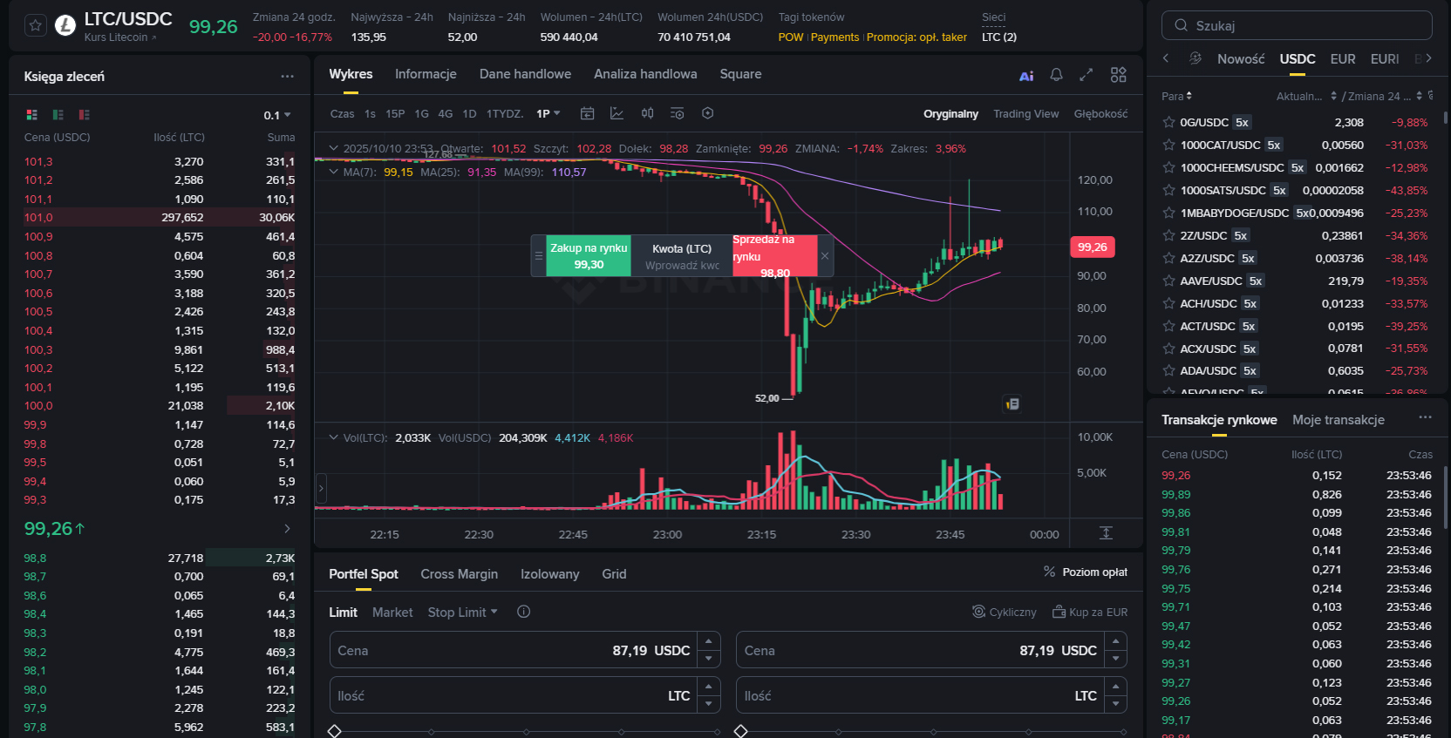Screen dimensions: 1451x738
Task: Show only sell orders in order book
Action: [x=85, y=115]
